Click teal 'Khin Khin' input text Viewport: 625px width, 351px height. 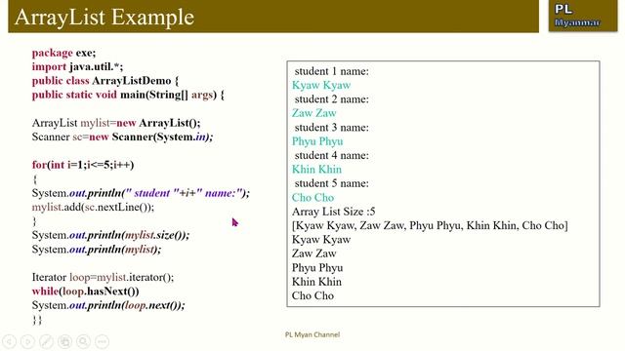316,169
